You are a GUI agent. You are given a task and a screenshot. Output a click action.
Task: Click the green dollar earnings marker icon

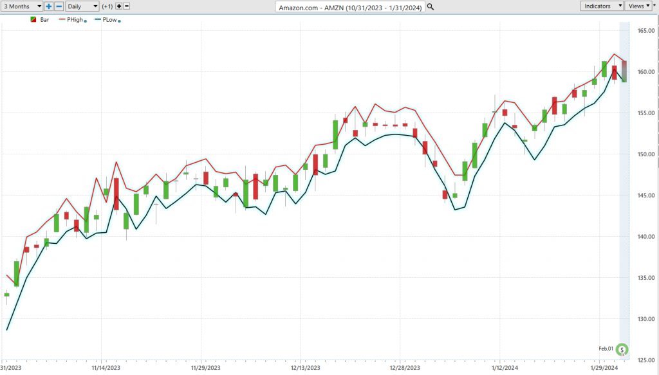[622, 349]
